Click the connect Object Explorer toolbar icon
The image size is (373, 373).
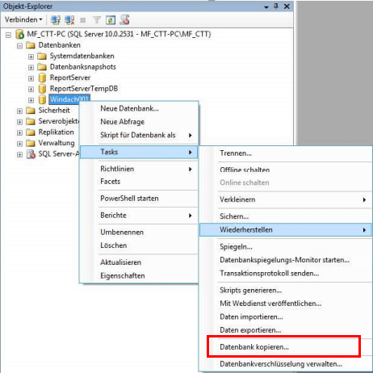tap(56, 20)
